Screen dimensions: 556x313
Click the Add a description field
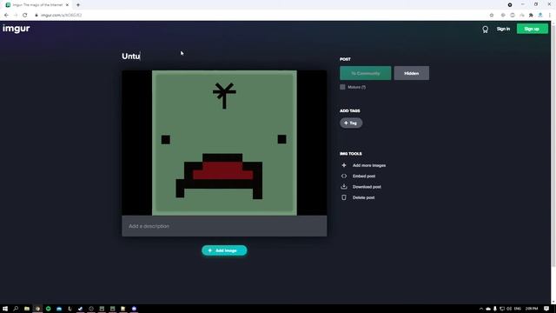pyautogui.click(x=224, y=226)
